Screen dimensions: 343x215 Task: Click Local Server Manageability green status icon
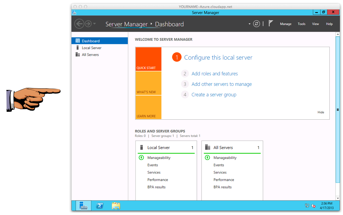[x=141, y=157]
